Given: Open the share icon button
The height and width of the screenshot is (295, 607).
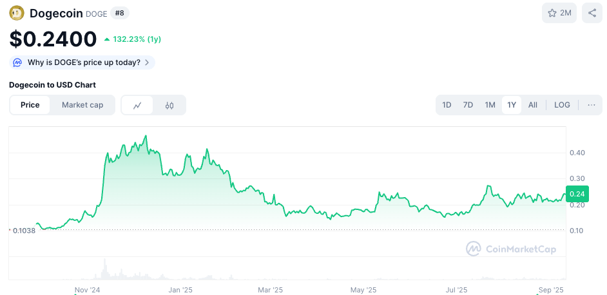Looking at the screenshot, I should (x=592, y=13).
